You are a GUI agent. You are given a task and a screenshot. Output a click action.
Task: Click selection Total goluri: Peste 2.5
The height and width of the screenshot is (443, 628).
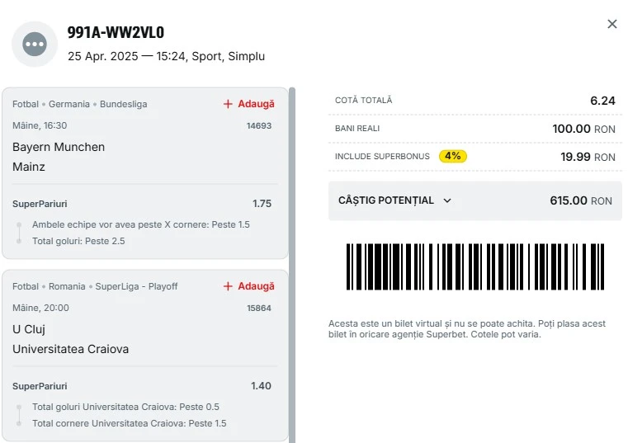78,241
